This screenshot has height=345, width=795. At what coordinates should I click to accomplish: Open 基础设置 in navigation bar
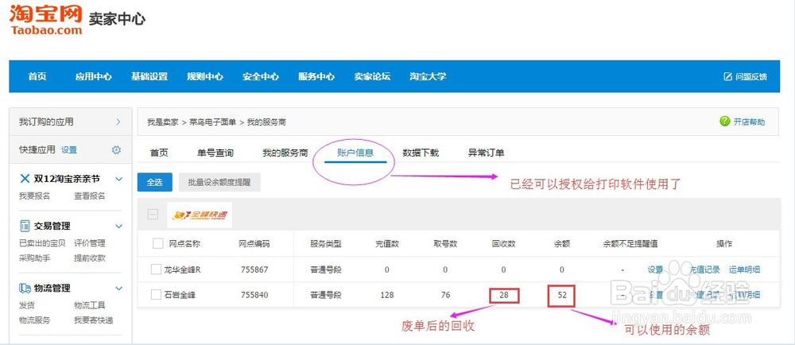(x=149, y=77)
